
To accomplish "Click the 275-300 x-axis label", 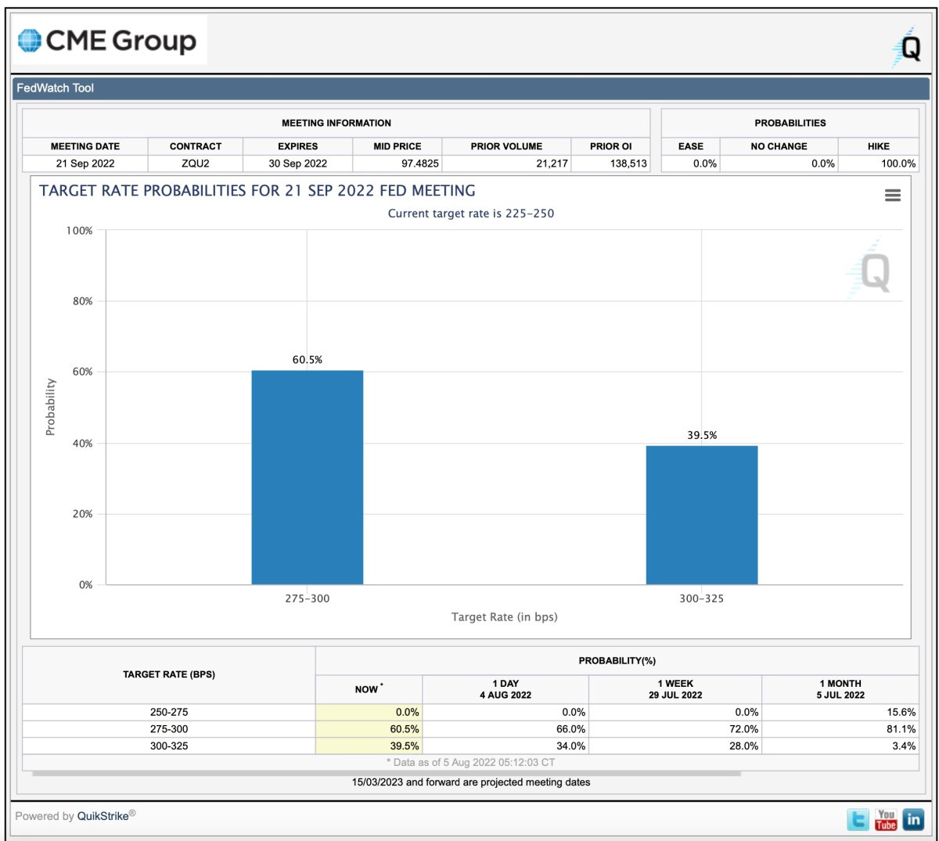I will pos(308,598).
